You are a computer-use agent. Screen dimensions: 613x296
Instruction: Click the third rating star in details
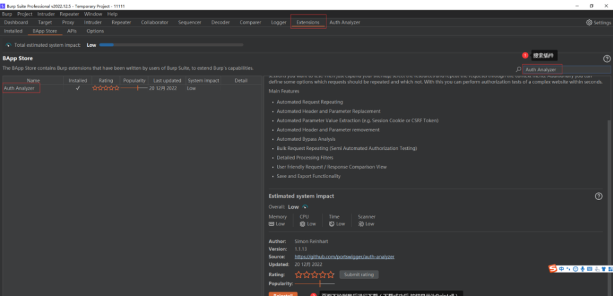click(x=315, y=274)
